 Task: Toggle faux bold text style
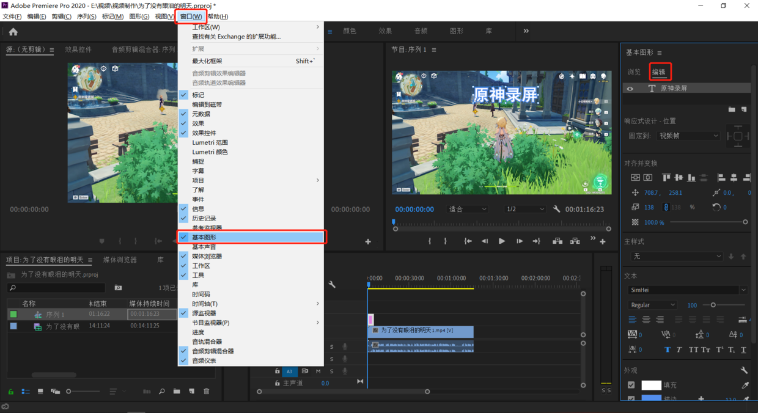(x=667, y=350)
